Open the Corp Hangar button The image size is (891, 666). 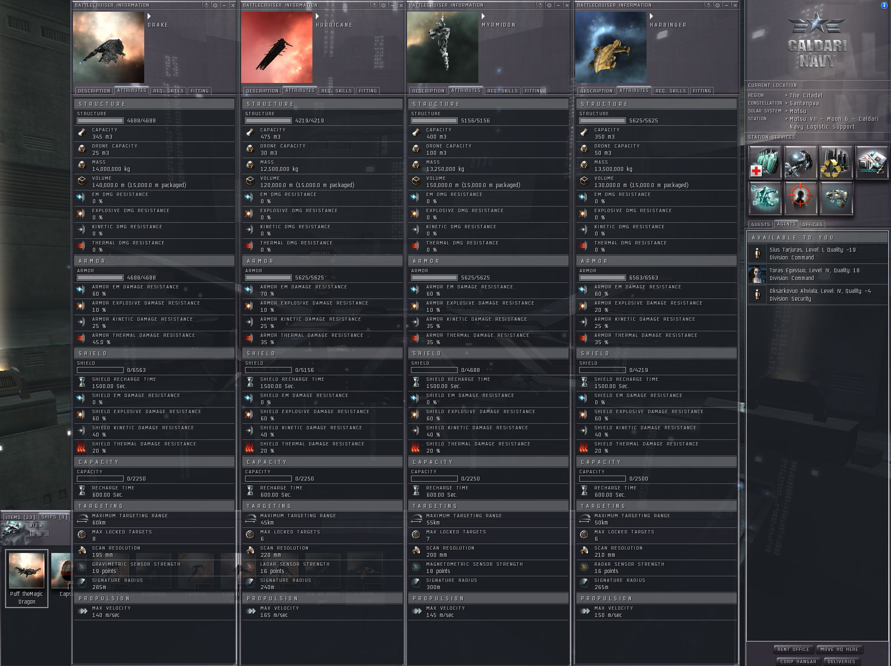[x=798, y=662]
